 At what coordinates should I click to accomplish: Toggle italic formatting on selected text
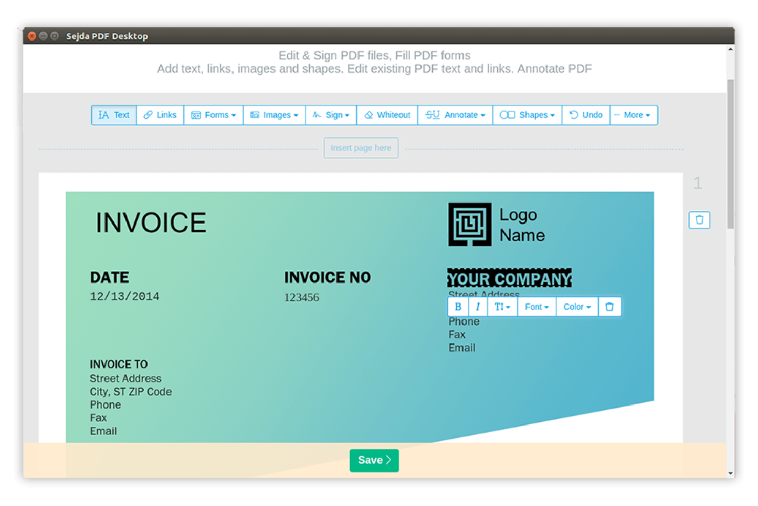[x=478, y=307]
